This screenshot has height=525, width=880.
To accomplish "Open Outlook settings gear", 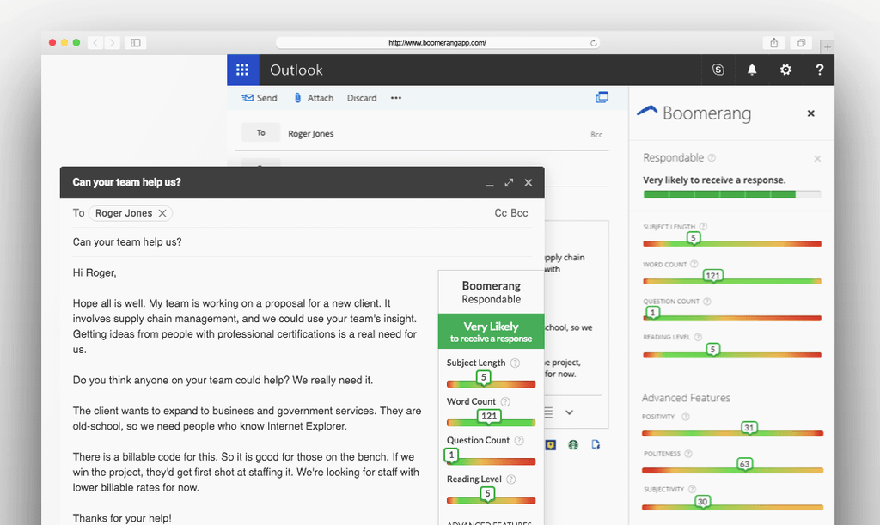I will coord(785,70).
